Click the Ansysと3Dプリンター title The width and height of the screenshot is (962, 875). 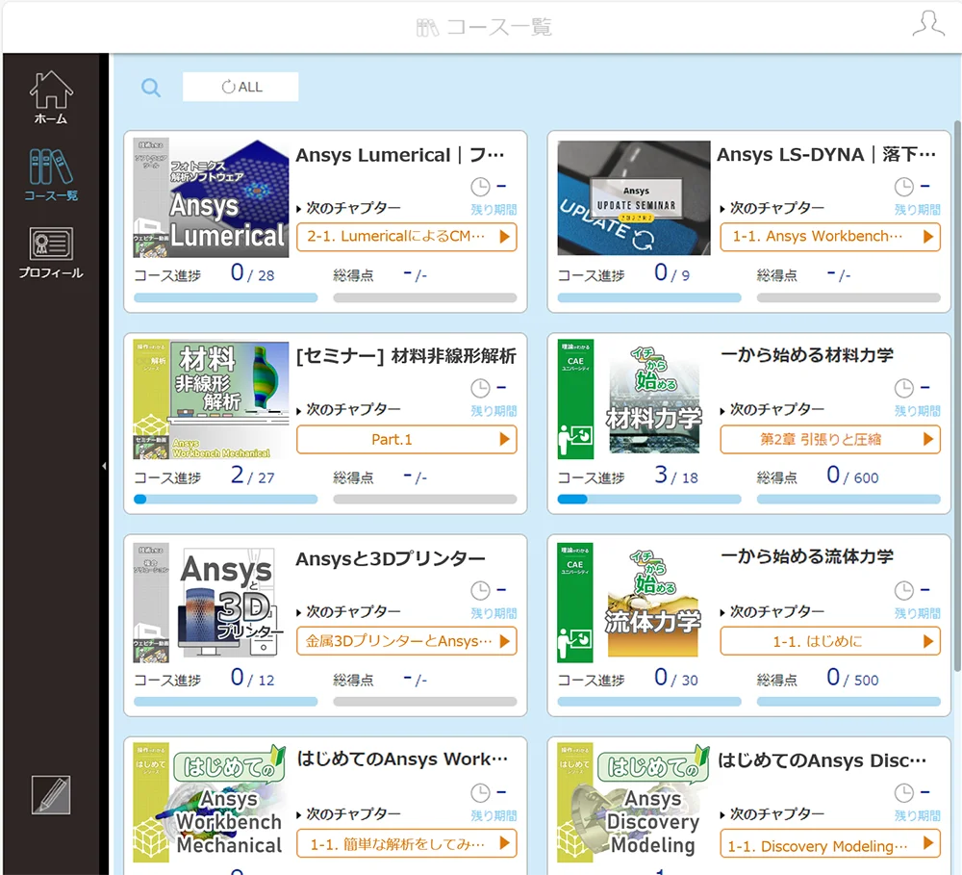pyautogui.click(x=391, y=558)
